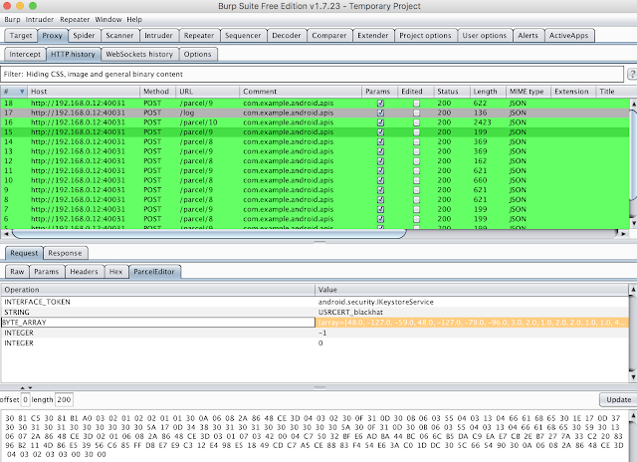Image resolution: width=637 pixels, height=462 pixels.
Task: Click the offset input field
Action: [25, 399]
